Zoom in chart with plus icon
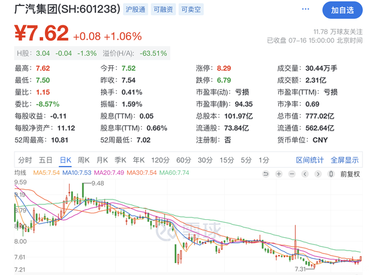 coord(279,174)
